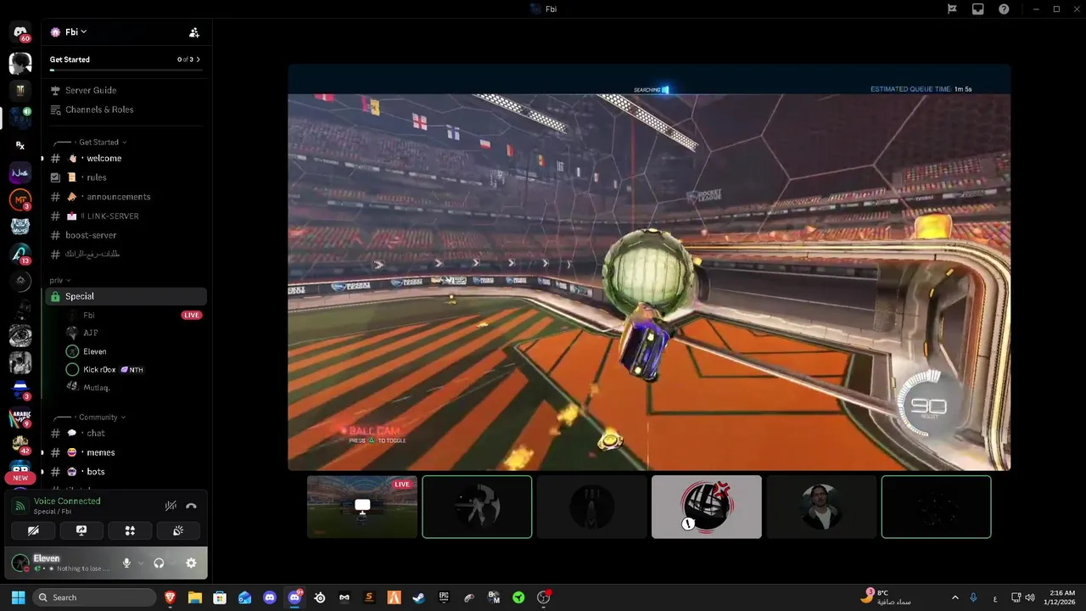The height and width of the screenshot is (611, 1086).
Task: Open microphone input options arrow
Action: [x=140, y=563]
